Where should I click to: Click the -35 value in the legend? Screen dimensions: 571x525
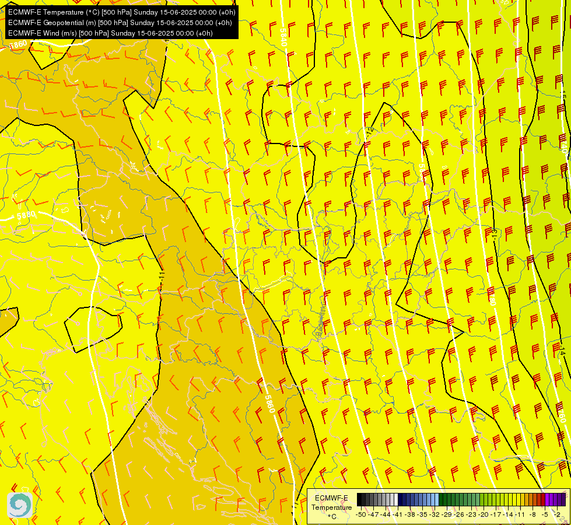click(x=422, y=514)
